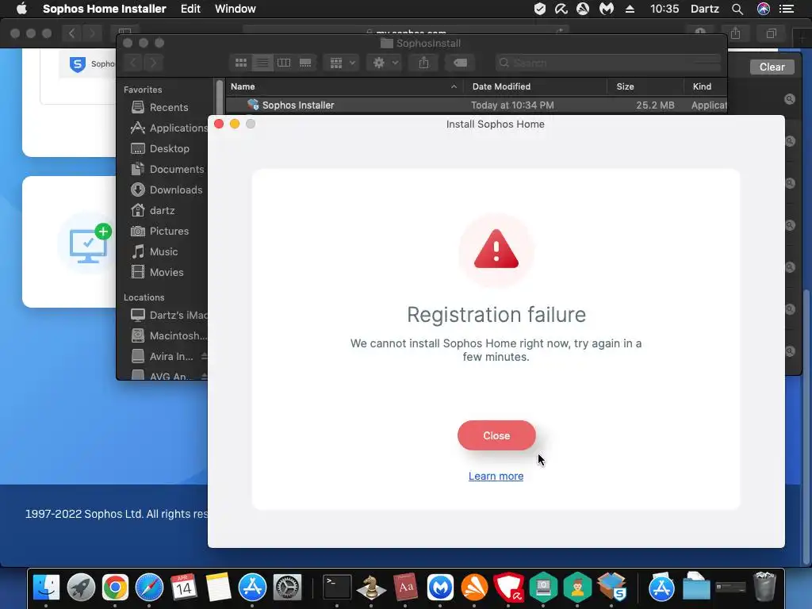Open Finder from the Dock

pos(46,588)
